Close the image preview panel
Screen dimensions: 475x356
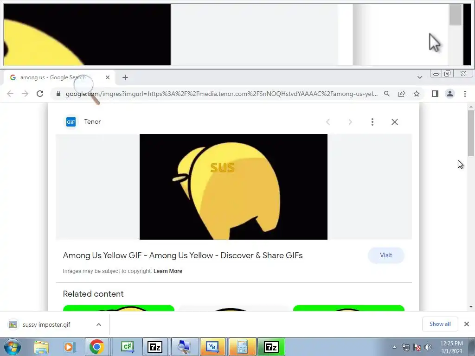point(395,122)
